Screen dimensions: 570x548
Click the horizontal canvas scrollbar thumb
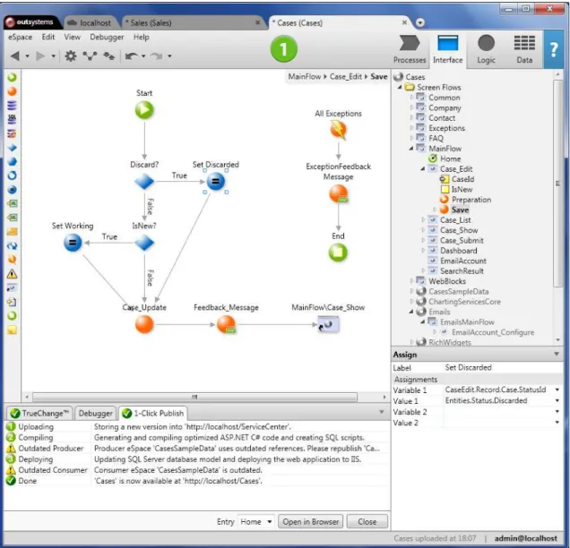click(x=194, y=397)
